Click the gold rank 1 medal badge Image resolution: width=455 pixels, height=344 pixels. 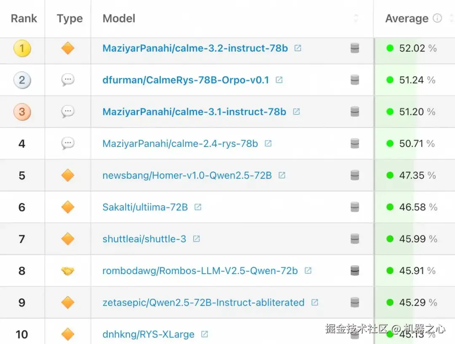pos(22,48)
